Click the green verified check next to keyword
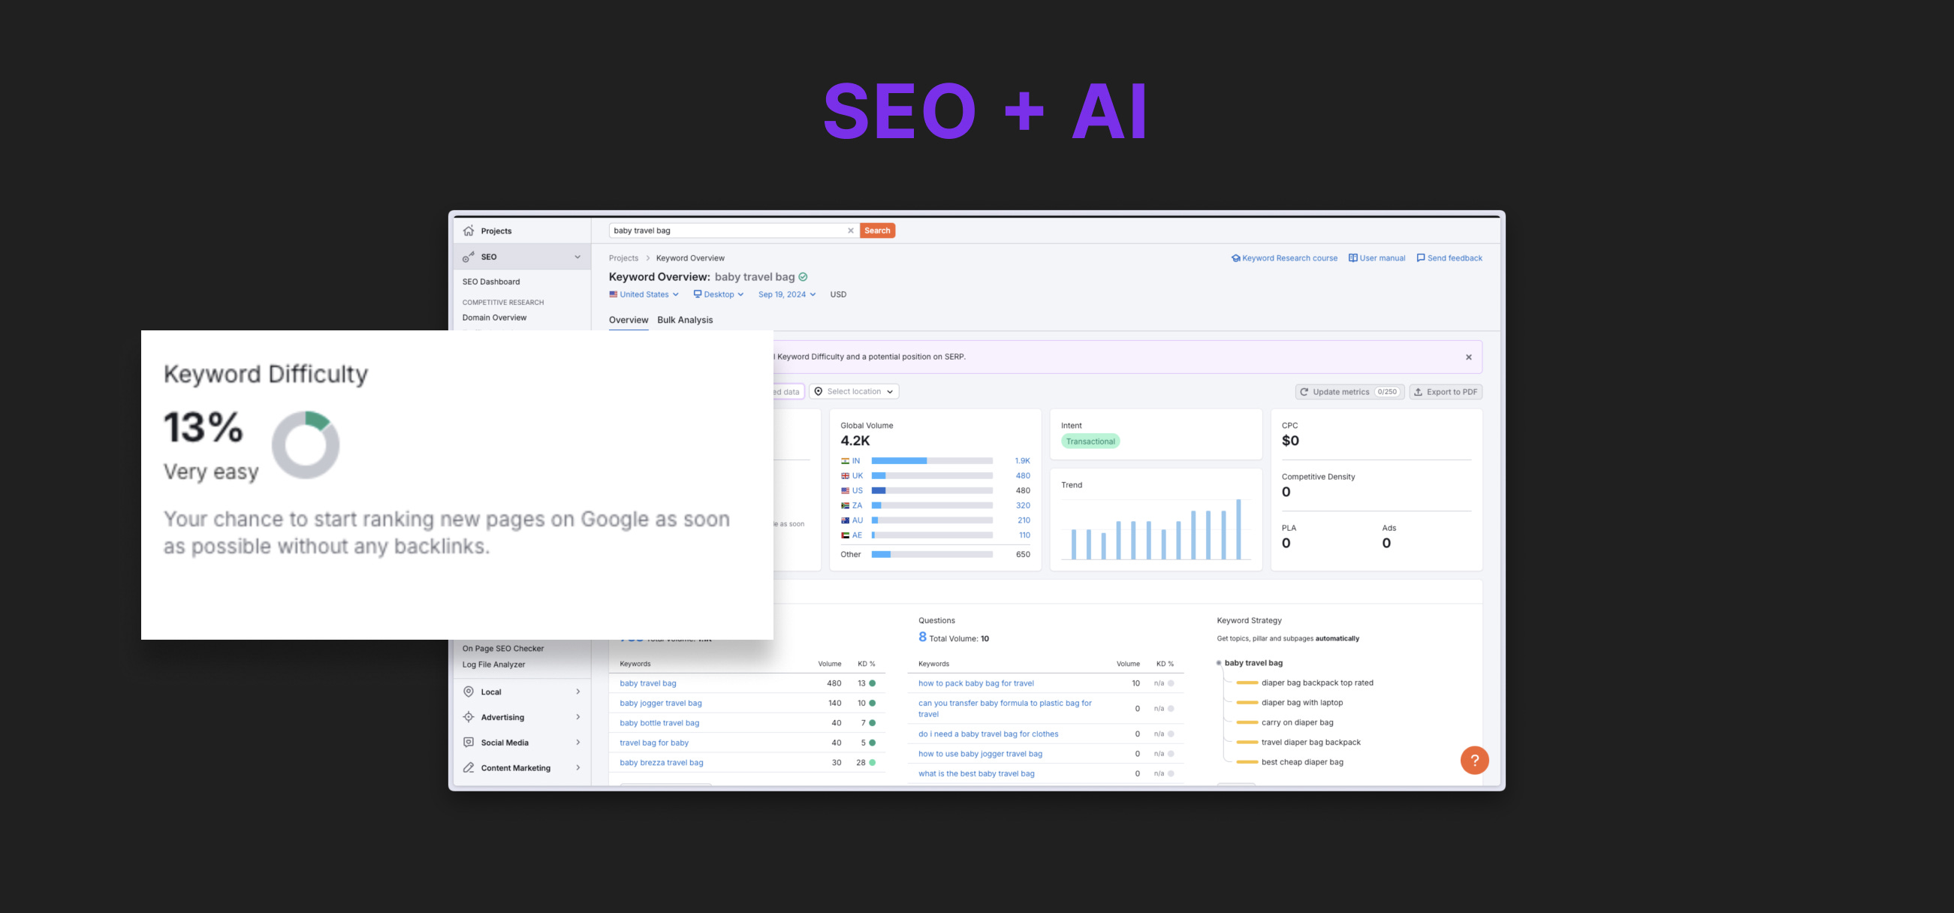Screen dimensions: 1954x913 (x=804, y=277)
